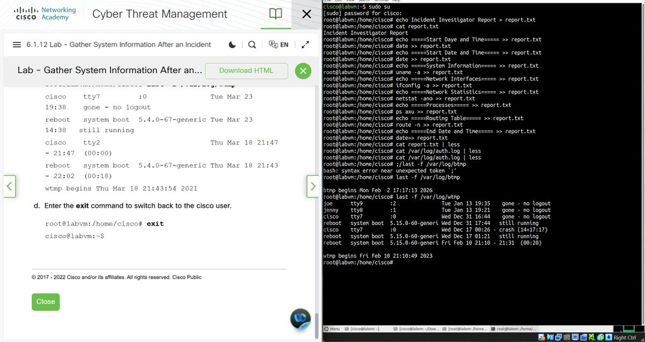The width and height of the screenshot is (645, 342).
Task: Click the VirtualBox mouse integration globe icon
Action: (x=600, y=337)
